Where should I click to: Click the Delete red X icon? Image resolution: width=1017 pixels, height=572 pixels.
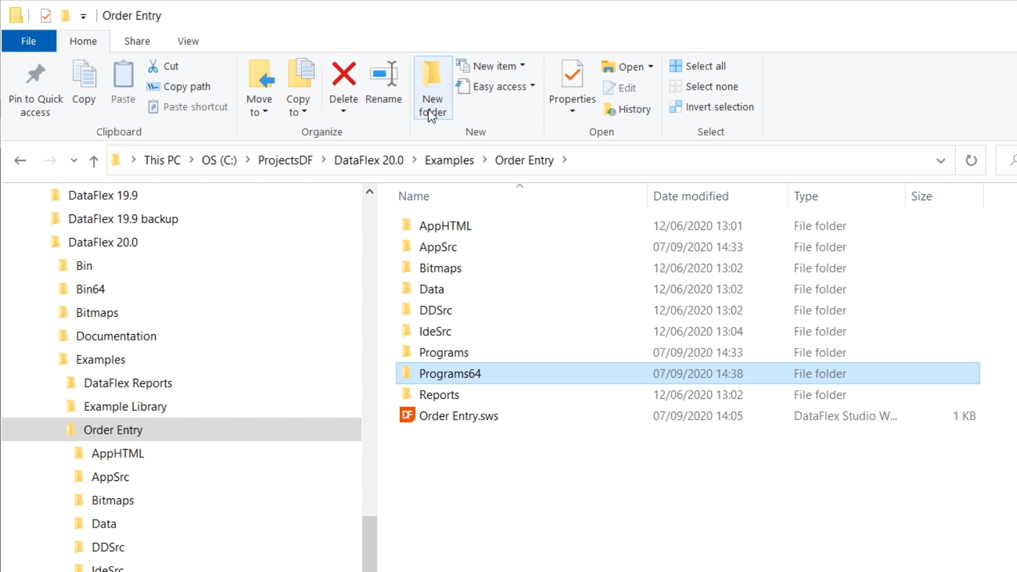344,74
